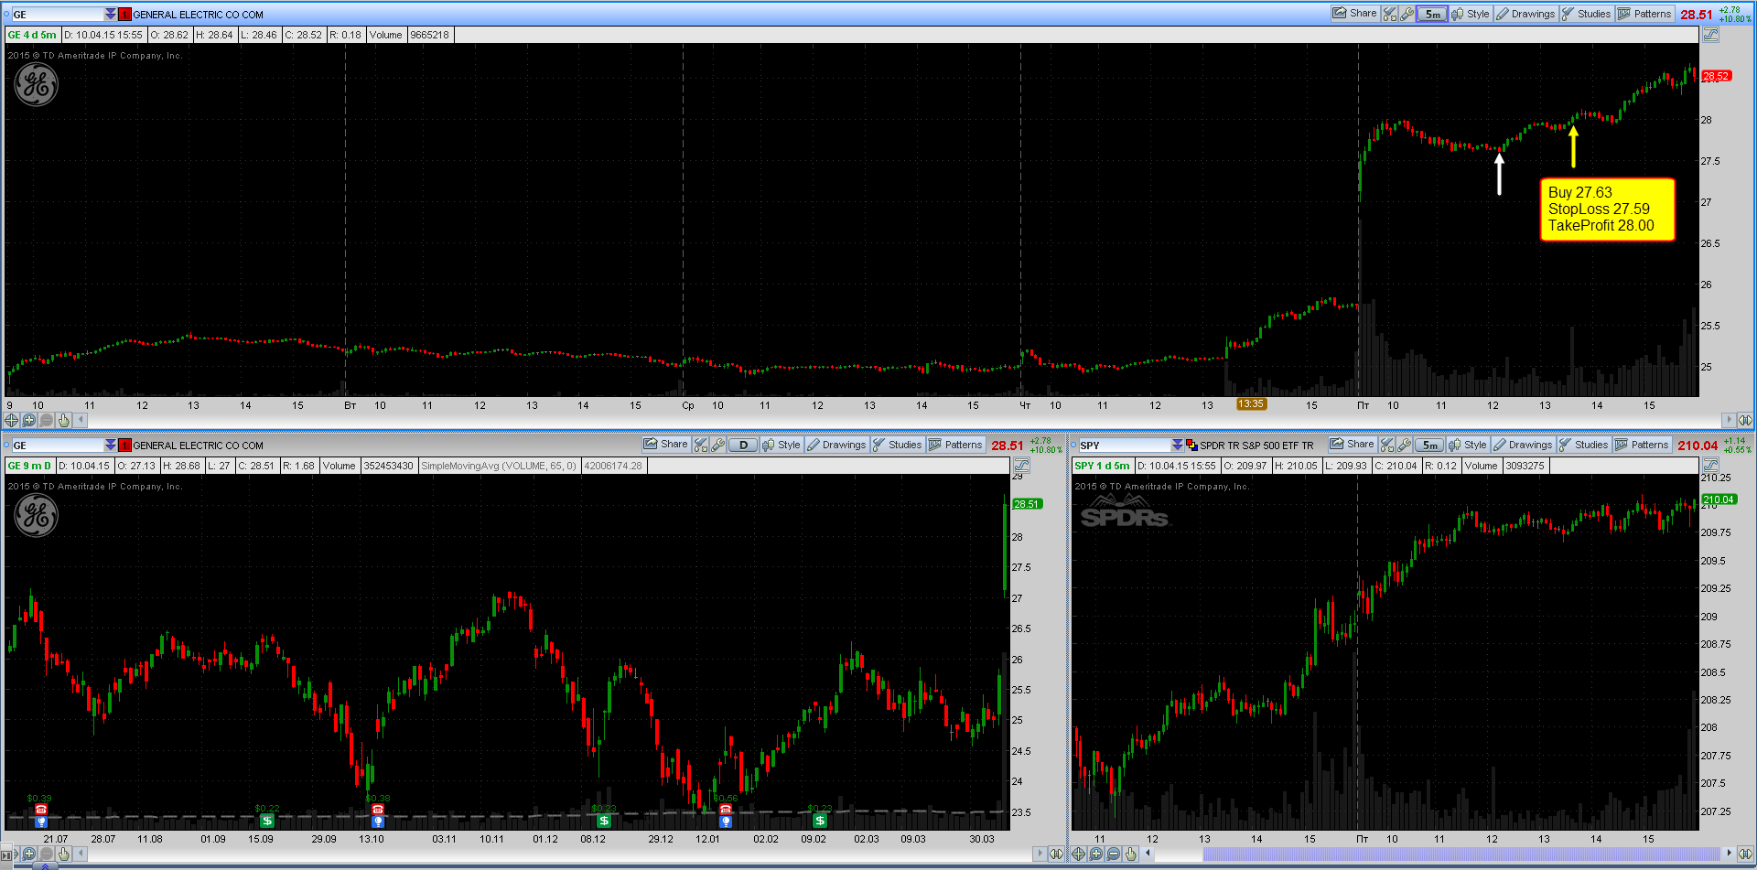Click zoom-in magnifier in the daily chart bottom bar

(x=28, y=854)
